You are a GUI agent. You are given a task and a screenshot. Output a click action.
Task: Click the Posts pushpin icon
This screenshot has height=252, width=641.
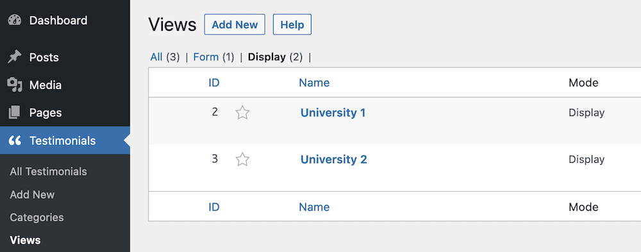click(x=15, y=57)
